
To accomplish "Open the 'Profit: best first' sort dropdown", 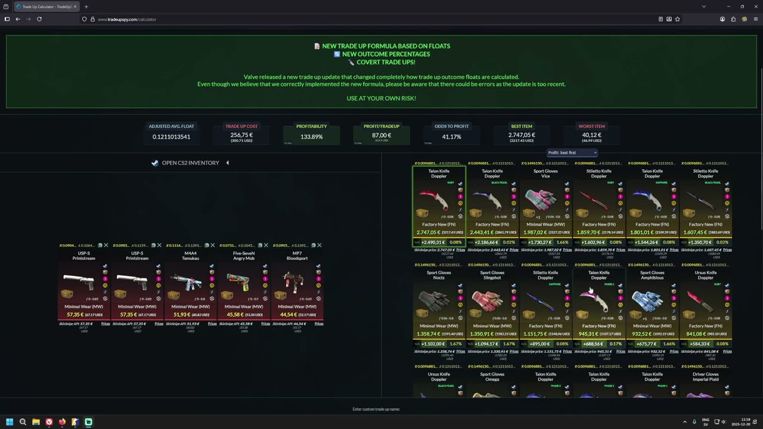I will click(x=572, y=153).
